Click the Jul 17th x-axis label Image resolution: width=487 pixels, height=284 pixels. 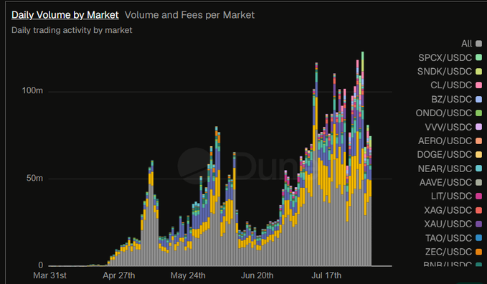(326, 275)
